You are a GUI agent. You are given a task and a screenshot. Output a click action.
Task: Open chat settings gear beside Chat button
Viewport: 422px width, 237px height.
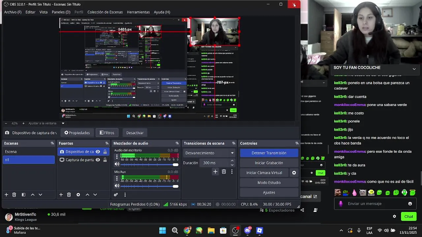(x=394, y=216)
